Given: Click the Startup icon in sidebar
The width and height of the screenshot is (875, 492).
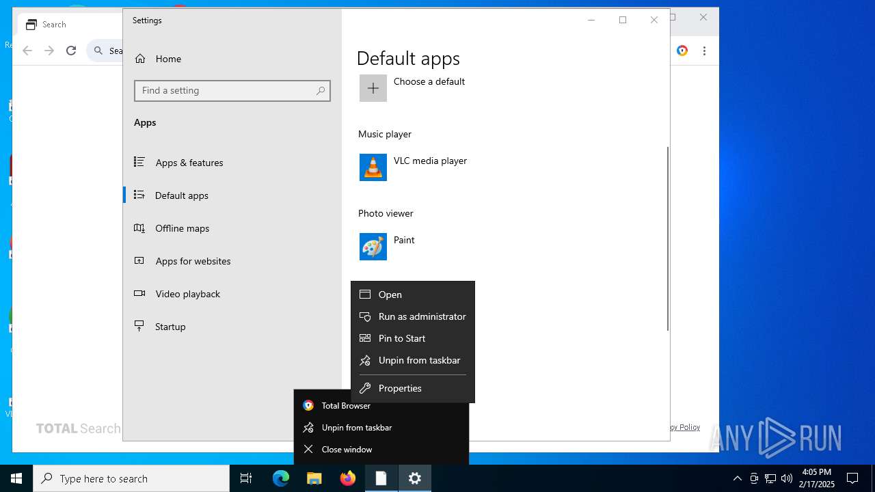Looking at the screenshot, I should 139,326.
